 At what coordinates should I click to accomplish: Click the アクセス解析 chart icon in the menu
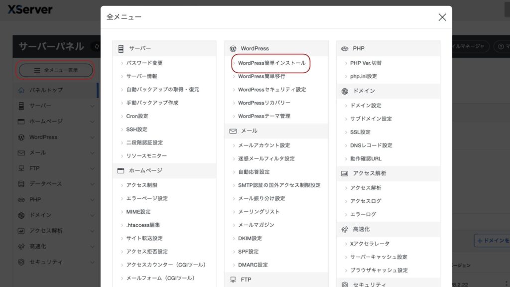[345, 173]
